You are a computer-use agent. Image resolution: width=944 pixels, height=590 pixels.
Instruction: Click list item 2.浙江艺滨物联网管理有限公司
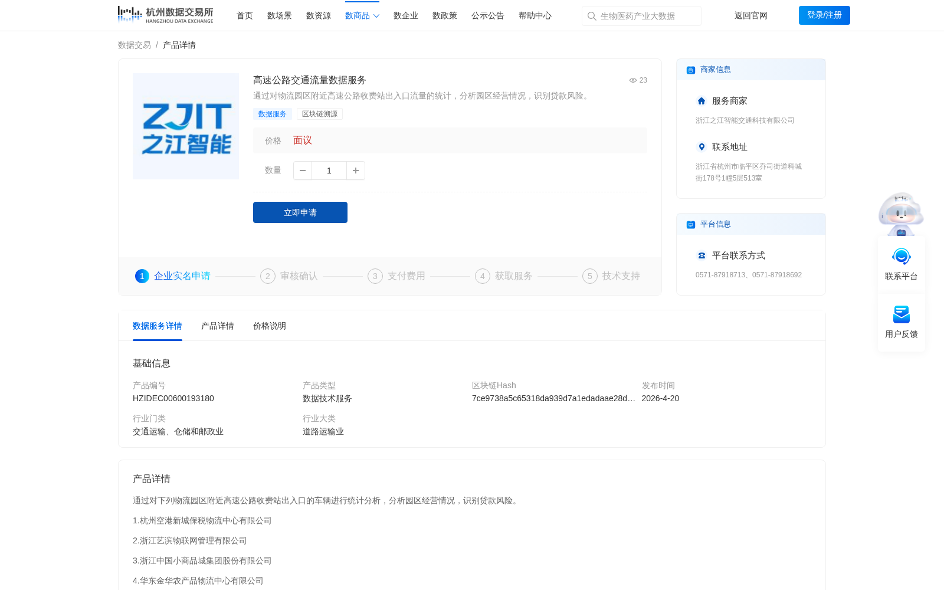click(x=190, y=540)
